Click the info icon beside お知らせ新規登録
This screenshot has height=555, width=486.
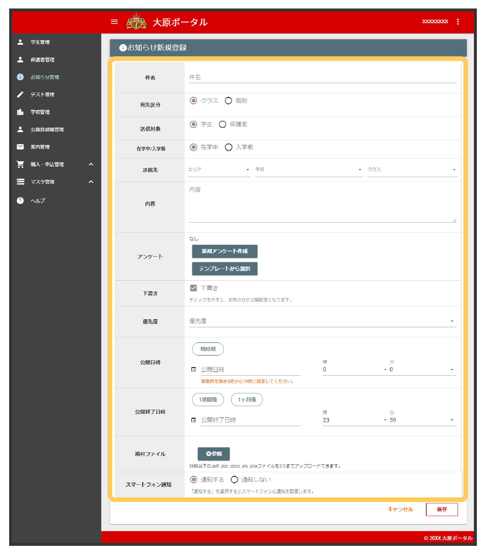(123, 48)
